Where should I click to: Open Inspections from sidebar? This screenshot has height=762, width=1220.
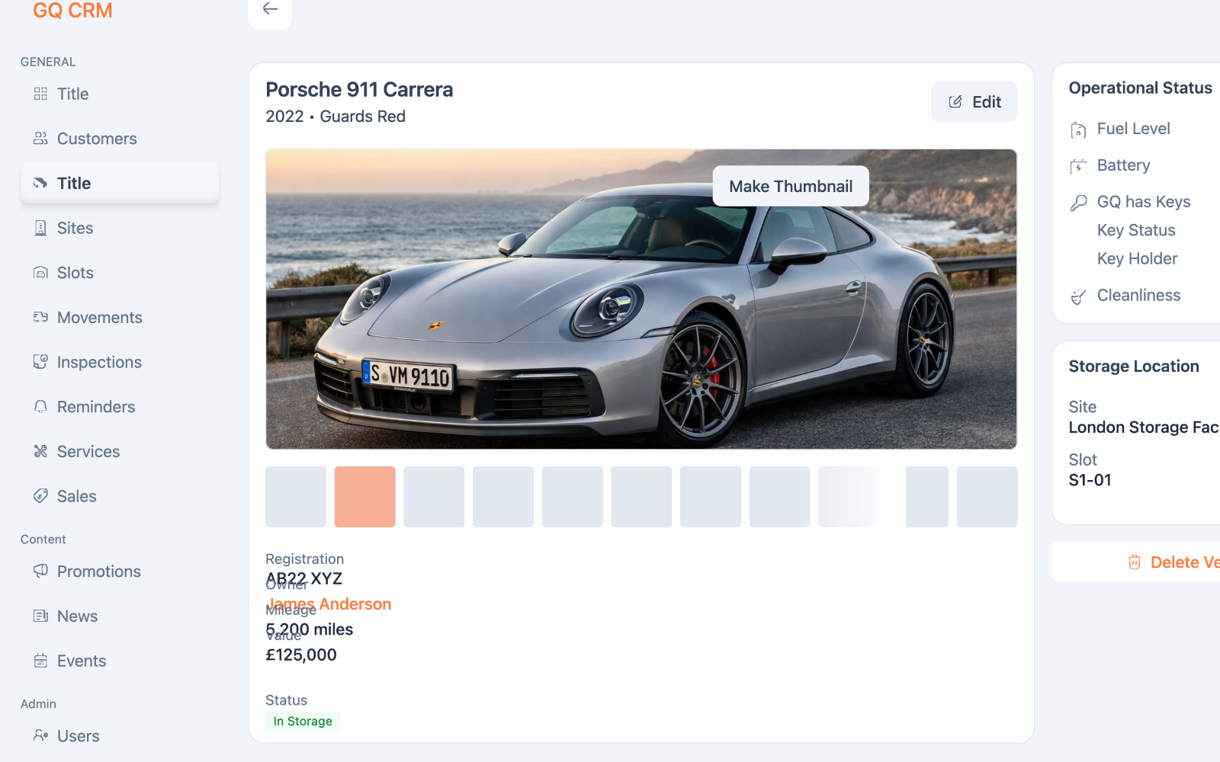[x=120, y=362]
